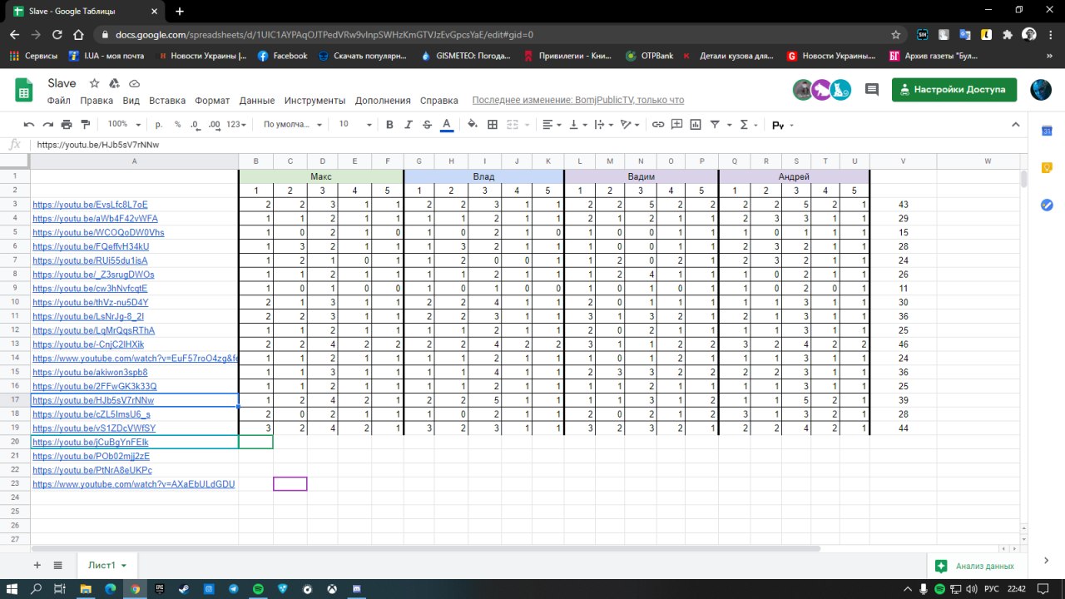The image size is (1065, 599).
Task: Open link youtu.be/cw3hNvfcqtE
Action: [90, 289]
